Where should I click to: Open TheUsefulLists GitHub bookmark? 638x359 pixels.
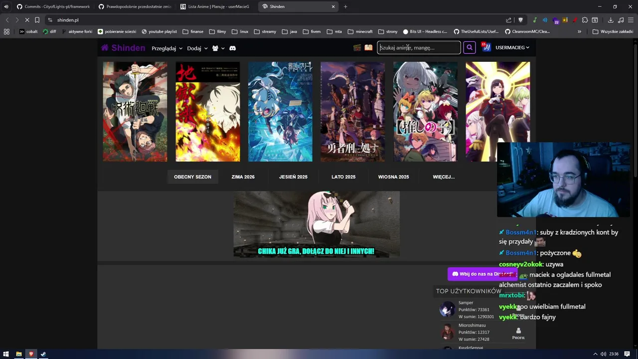(x=476, y=31)
